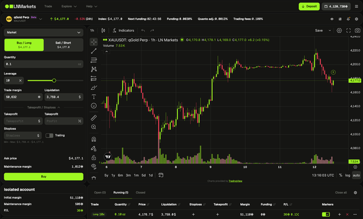Open the Fibonacci retracement tool
Screen dimensions: 363x219
[94, 60]
